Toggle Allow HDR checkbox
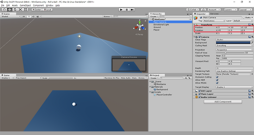The width and height of the screenshot is (254, 135). pyautogui.click(x=217, y=80)
